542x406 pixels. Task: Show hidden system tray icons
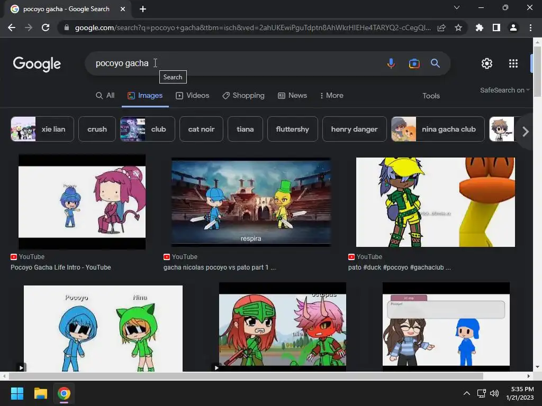coord(467,393)
